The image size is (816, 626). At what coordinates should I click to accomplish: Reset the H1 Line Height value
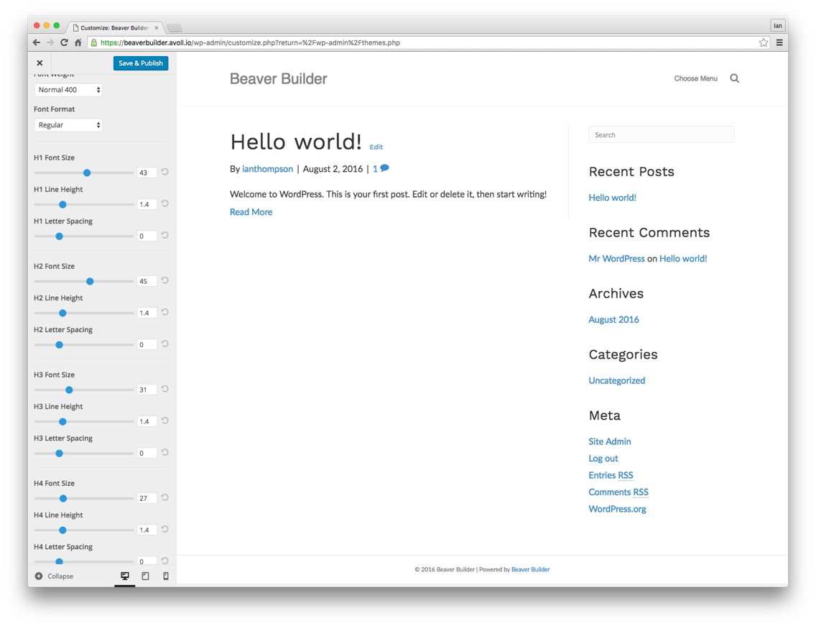click(x=165, y=203)
